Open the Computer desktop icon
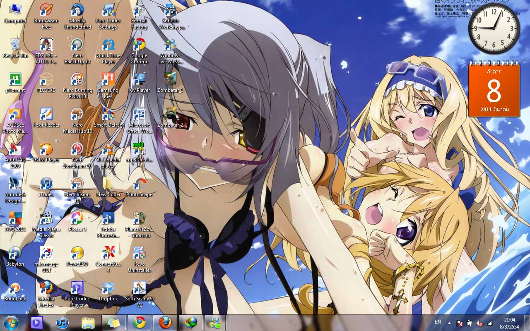 coord(15,13)
